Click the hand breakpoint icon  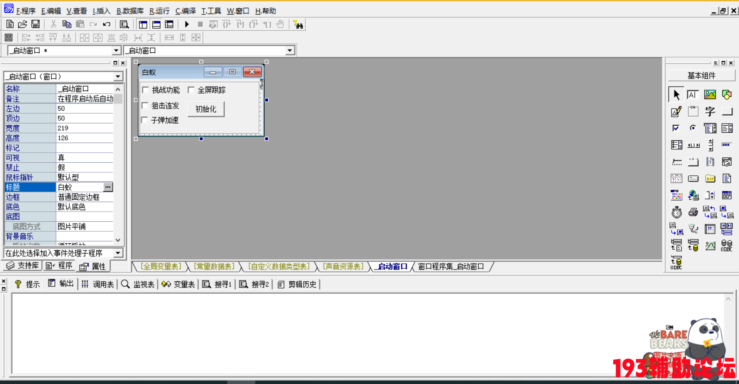[x=280, y=24]
